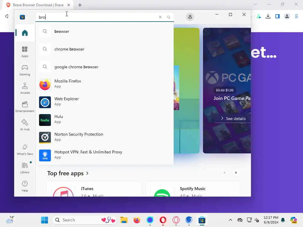Image resolution: width=303 pixels, height=227 pixels.
Task: Open the Store account profile button
Action: point(190,17)
